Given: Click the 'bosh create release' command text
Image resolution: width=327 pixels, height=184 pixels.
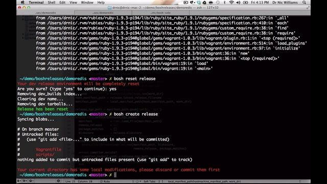Looking at the screenshot, I should tap(136, 114).
